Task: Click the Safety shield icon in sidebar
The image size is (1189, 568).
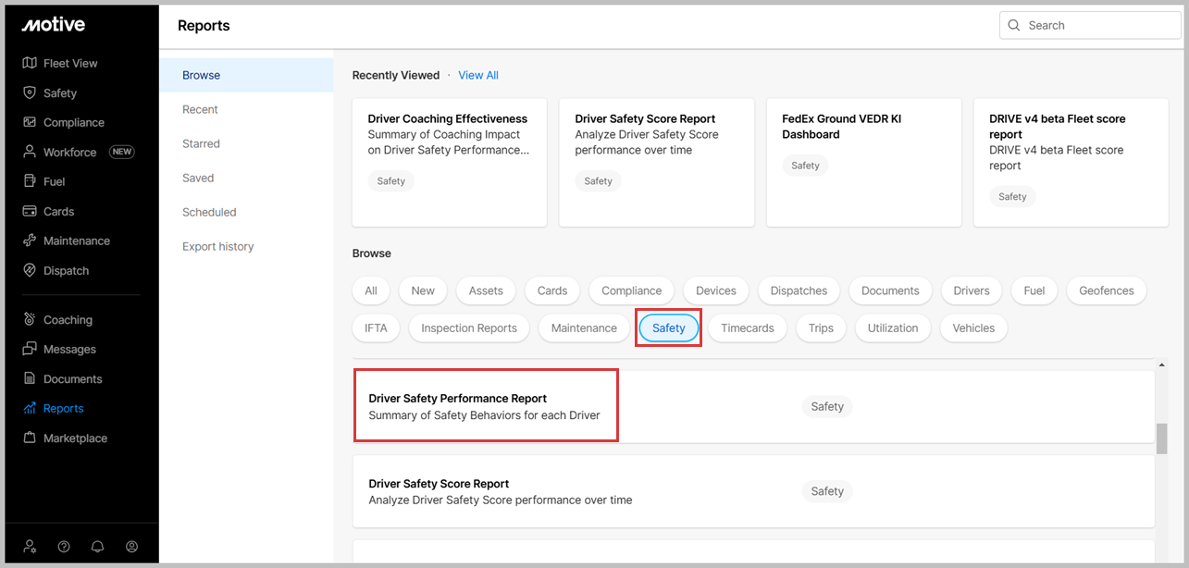Action: point(30,93)
